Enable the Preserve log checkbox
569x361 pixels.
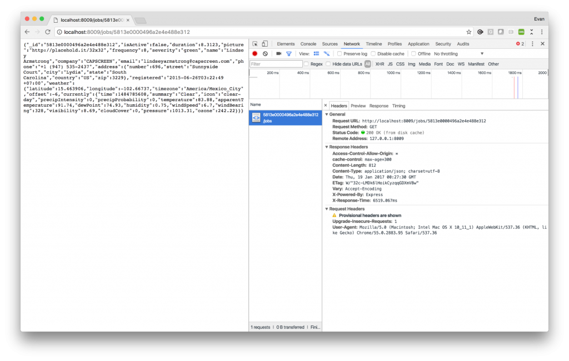pyautogui.click(x=339, y=53)
